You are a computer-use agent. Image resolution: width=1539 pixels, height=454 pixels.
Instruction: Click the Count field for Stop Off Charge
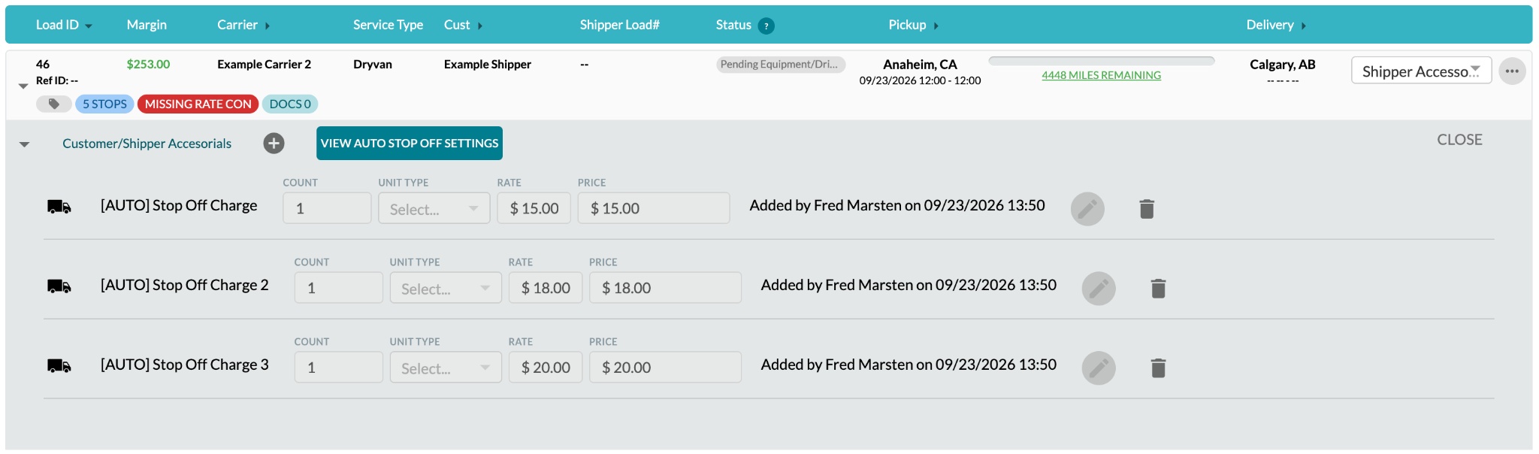tap(327, 208)
